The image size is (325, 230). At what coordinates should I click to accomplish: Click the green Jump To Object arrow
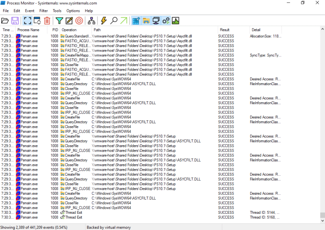[x=124, y=21]
